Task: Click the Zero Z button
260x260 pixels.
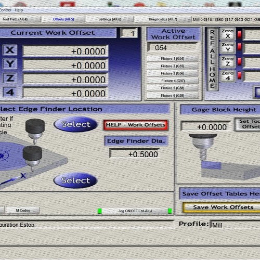Action: click(x=228, y=61)
